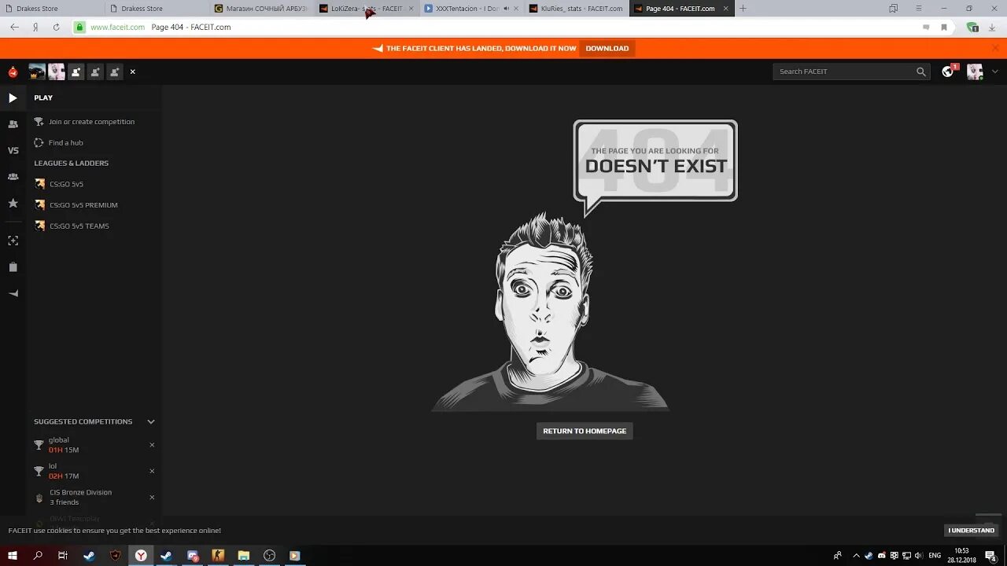Click the second party member avatar
Image resolution: width=1007 pixels, height=566 pixels.
click(57, 72)
